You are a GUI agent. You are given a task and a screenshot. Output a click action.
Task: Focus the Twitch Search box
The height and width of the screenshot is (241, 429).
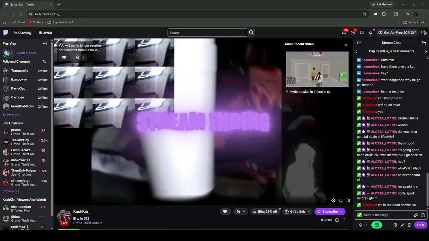207,33
